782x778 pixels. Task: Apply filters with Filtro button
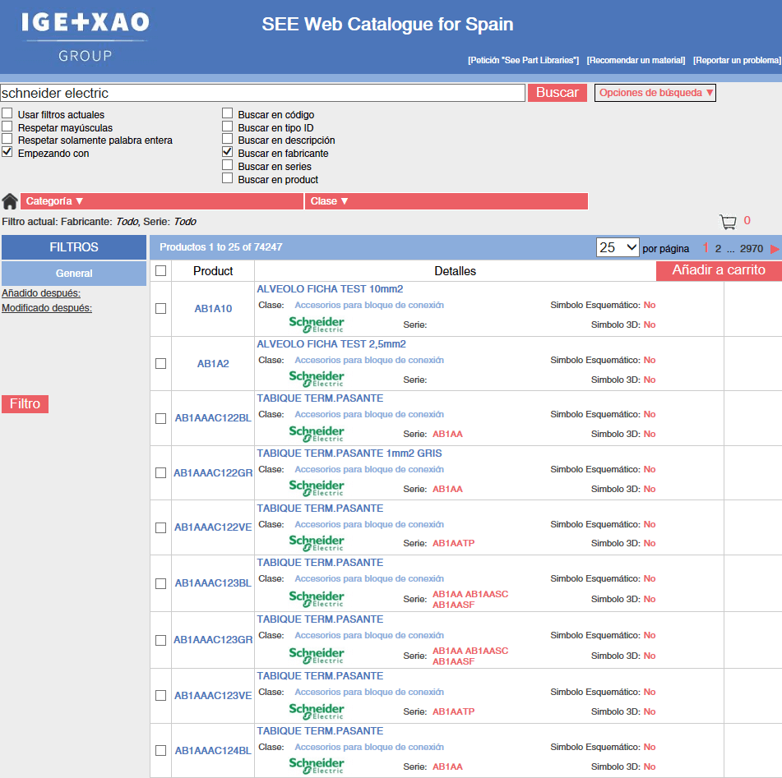click(25, 403)
